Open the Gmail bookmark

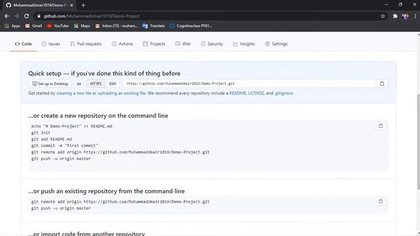click(x=33, y=26)
